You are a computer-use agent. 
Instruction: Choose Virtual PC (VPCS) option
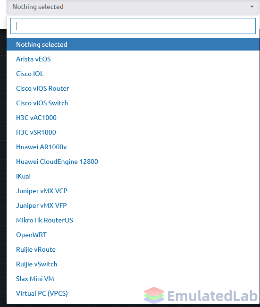tap(133, 293)
